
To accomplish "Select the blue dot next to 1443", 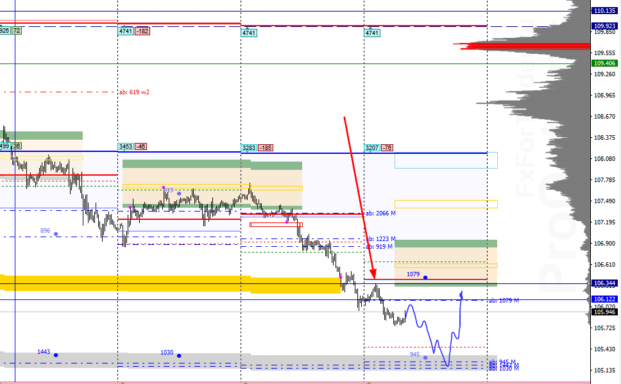I will point(56,355).
